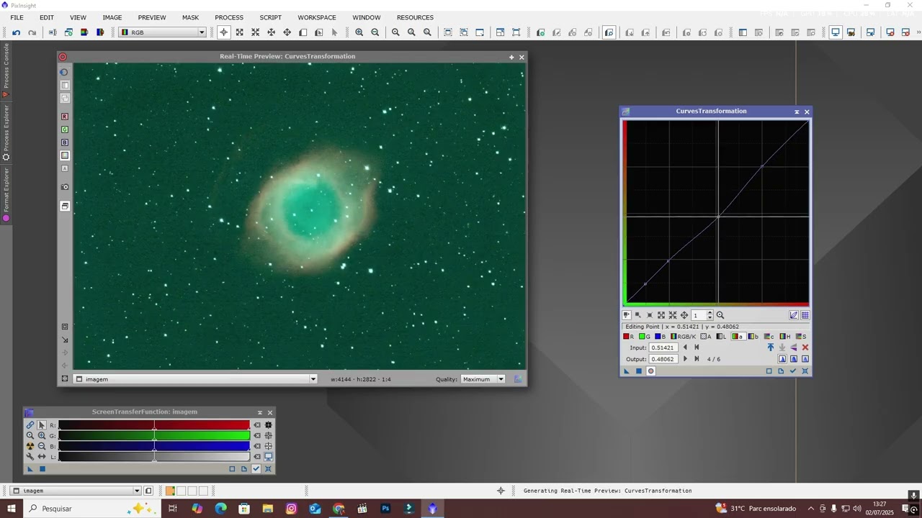Image resolution: width=922 pixels, height=518 pixels.
Task: Open the bottom view list imagem dropdown
Action: coord(76,491)
